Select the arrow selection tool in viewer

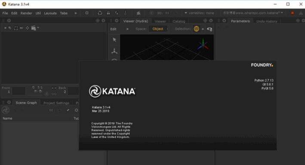tap(114, 40)
